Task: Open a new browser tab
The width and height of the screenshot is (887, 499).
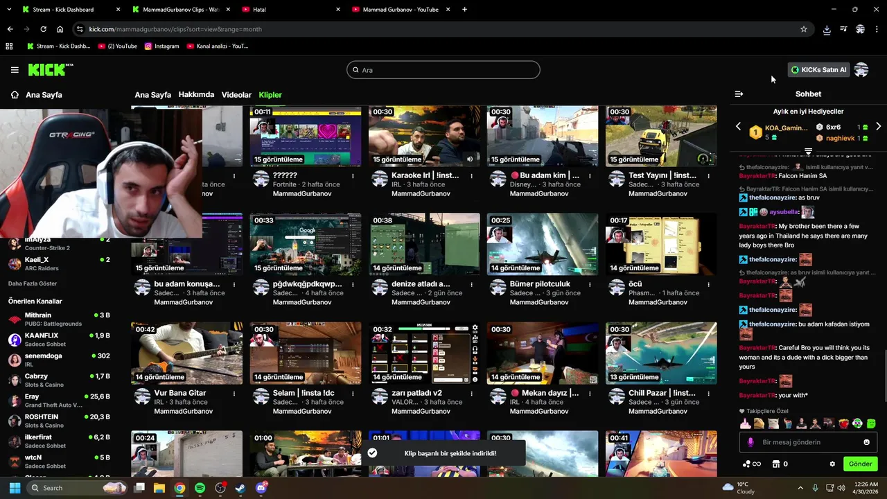Action: (x=464, y=10)
